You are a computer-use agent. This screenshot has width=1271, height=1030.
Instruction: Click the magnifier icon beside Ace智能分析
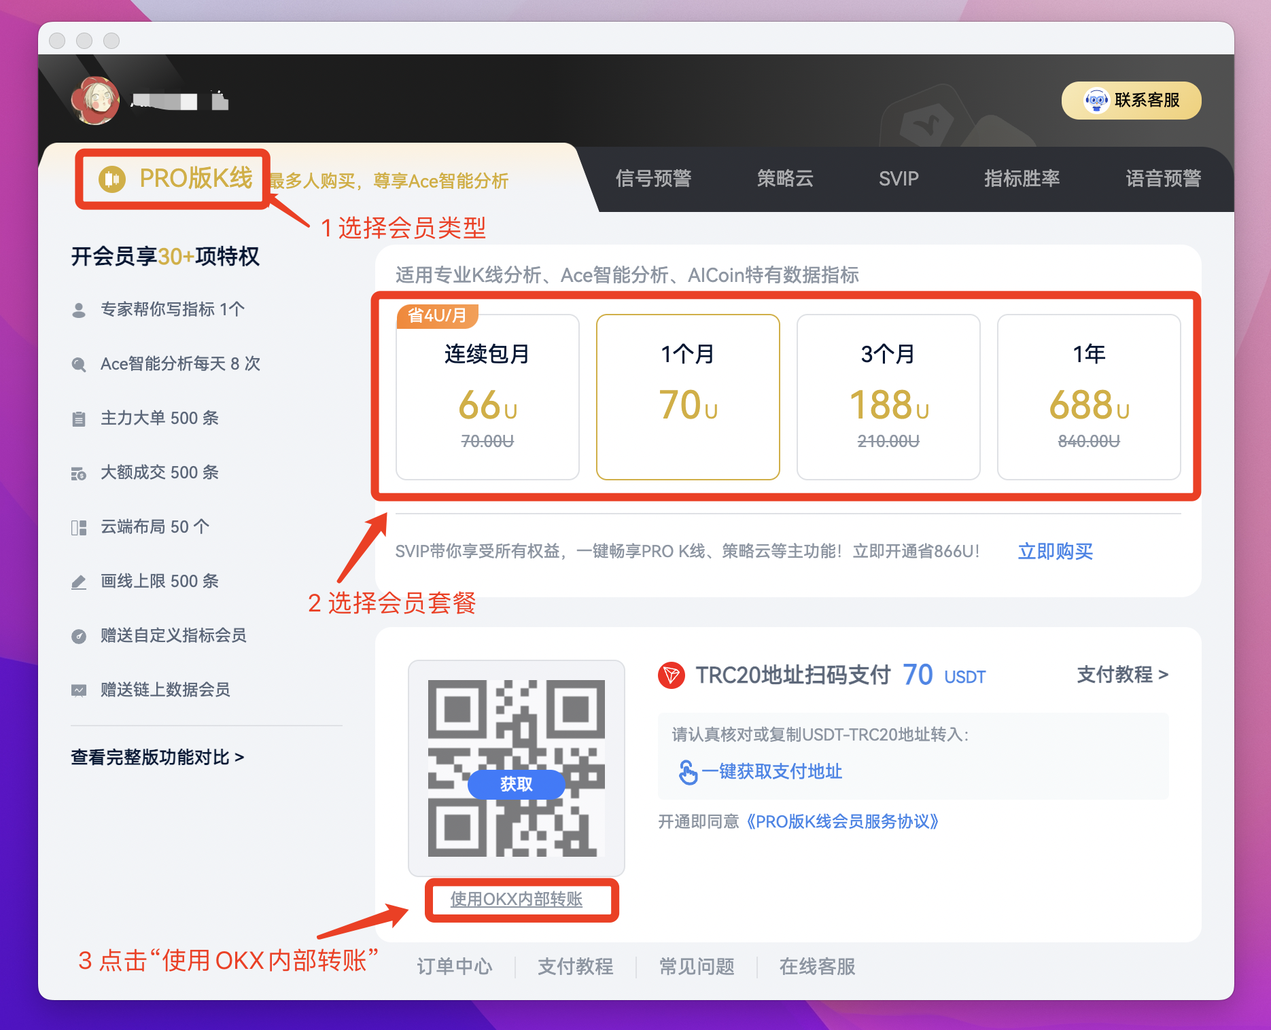(79, 364)
